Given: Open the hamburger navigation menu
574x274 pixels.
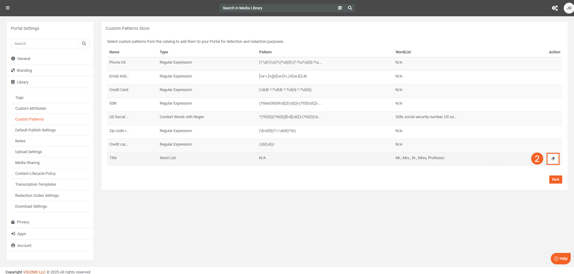Looking at the screenshot, I should pyautogui.click(x=8, y=8).
